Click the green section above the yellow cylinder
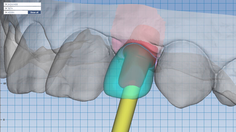The height and width of the screenshot is (132, 236). tap(130, 92)
